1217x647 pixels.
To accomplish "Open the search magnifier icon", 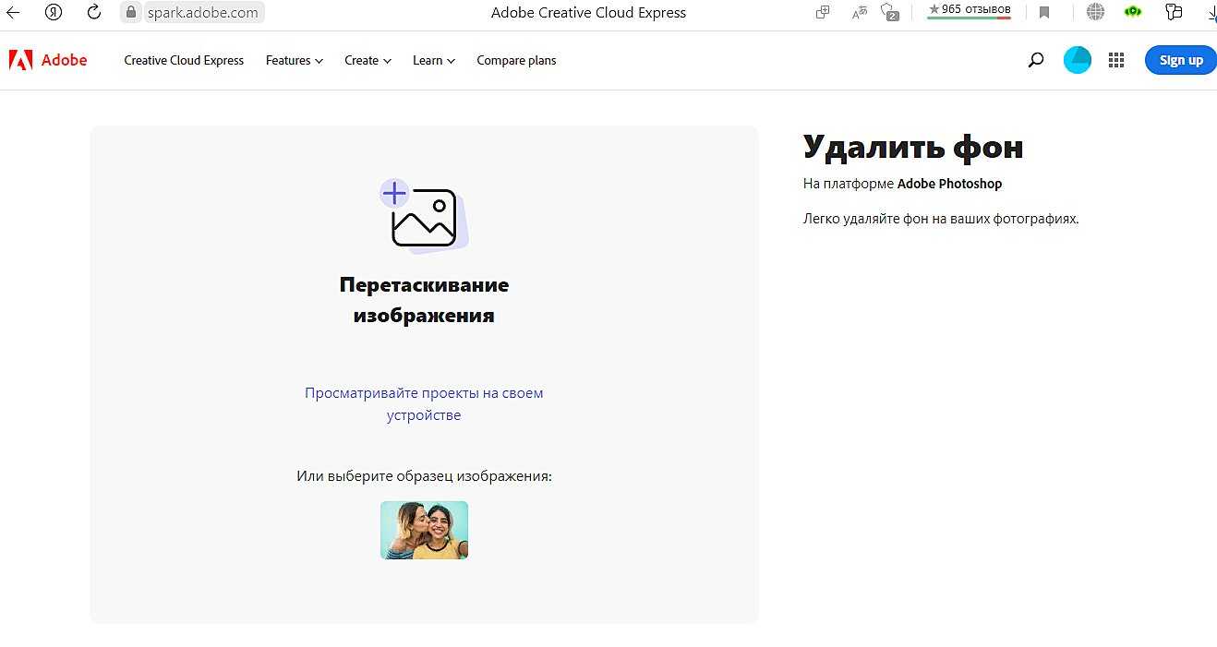I will coord(1036,60).
